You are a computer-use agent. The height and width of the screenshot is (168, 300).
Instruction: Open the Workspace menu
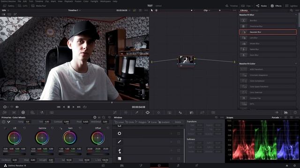click(x=105, y=1)
